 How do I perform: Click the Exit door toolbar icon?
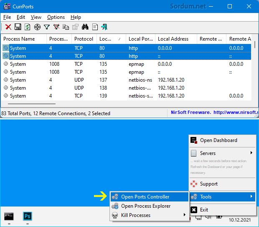(x=104, y=27)
